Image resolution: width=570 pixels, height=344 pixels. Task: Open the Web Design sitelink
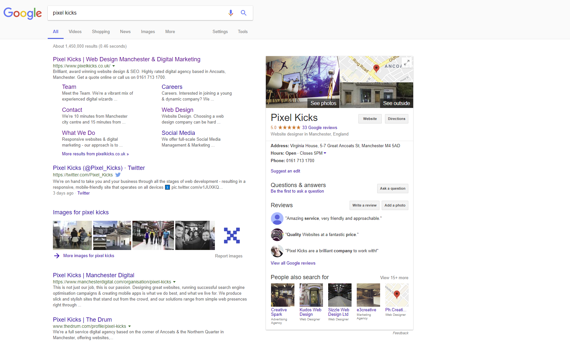[178, 110]
